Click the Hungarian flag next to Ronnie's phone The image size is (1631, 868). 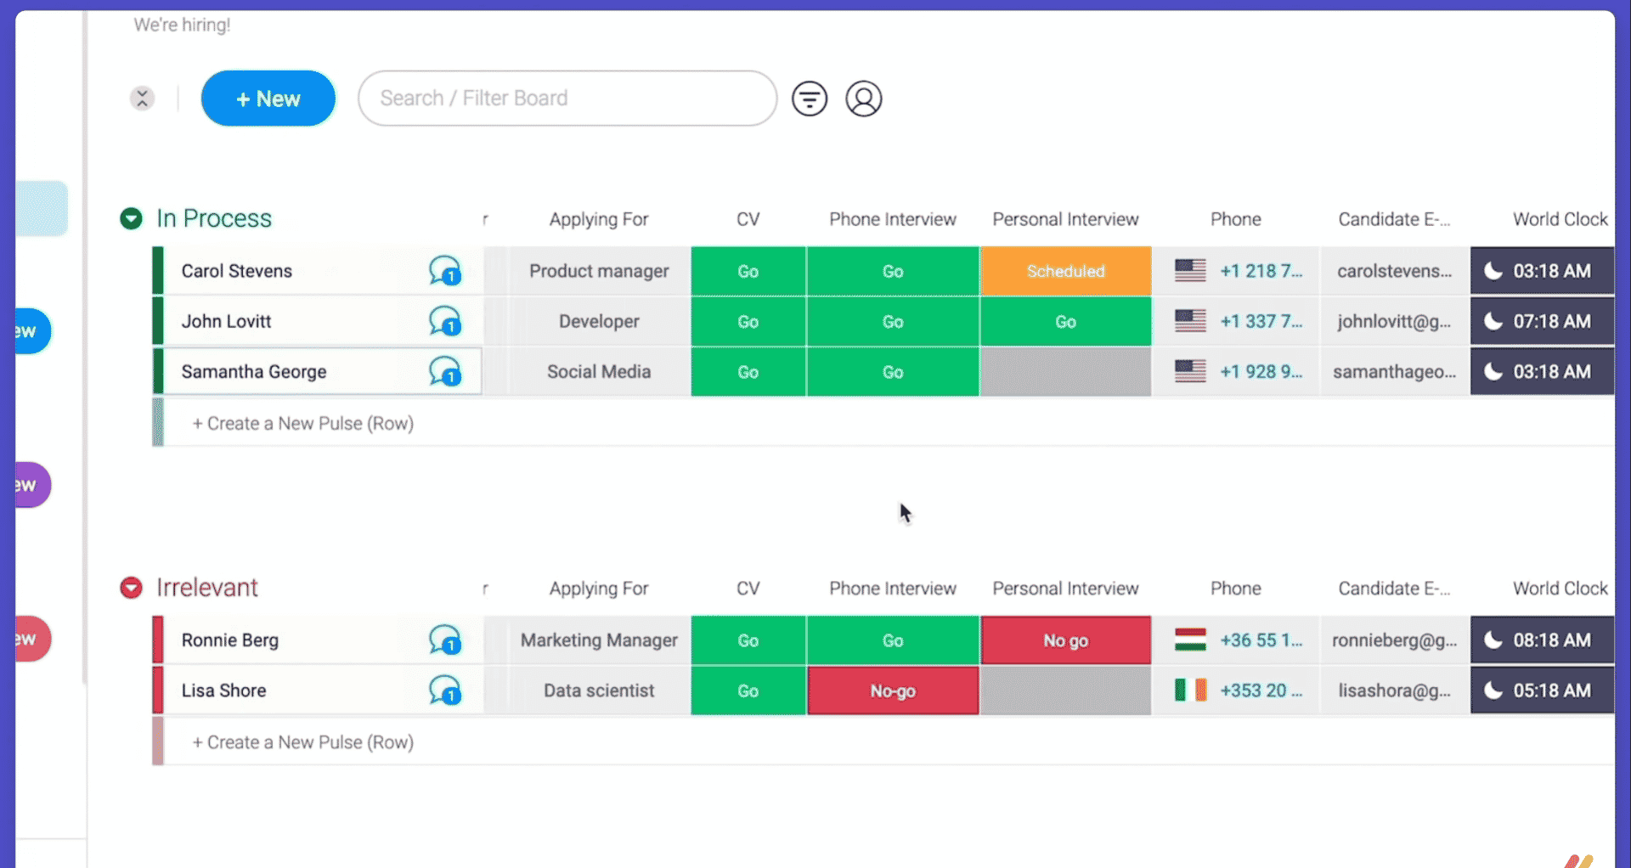[x=1189, y=640]
